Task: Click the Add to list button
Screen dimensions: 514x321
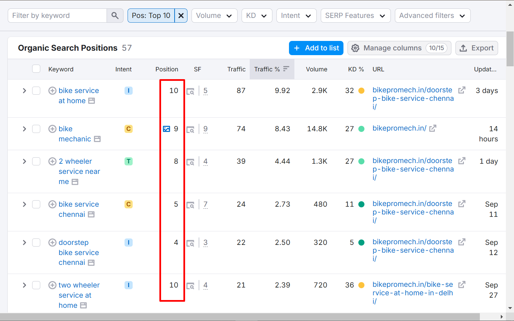Action: (x=316, y=48)
